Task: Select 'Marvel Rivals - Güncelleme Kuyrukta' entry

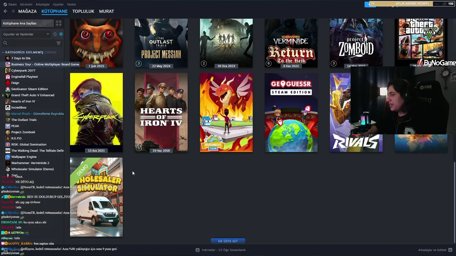Action: (x=37, y=114)
